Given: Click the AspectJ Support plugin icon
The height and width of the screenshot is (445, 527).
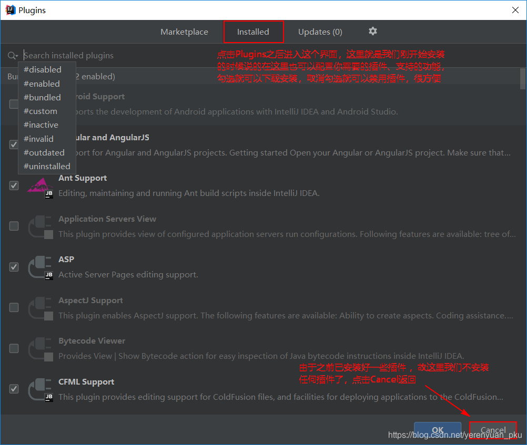Looking at the screenshot, I should point(40,308).
